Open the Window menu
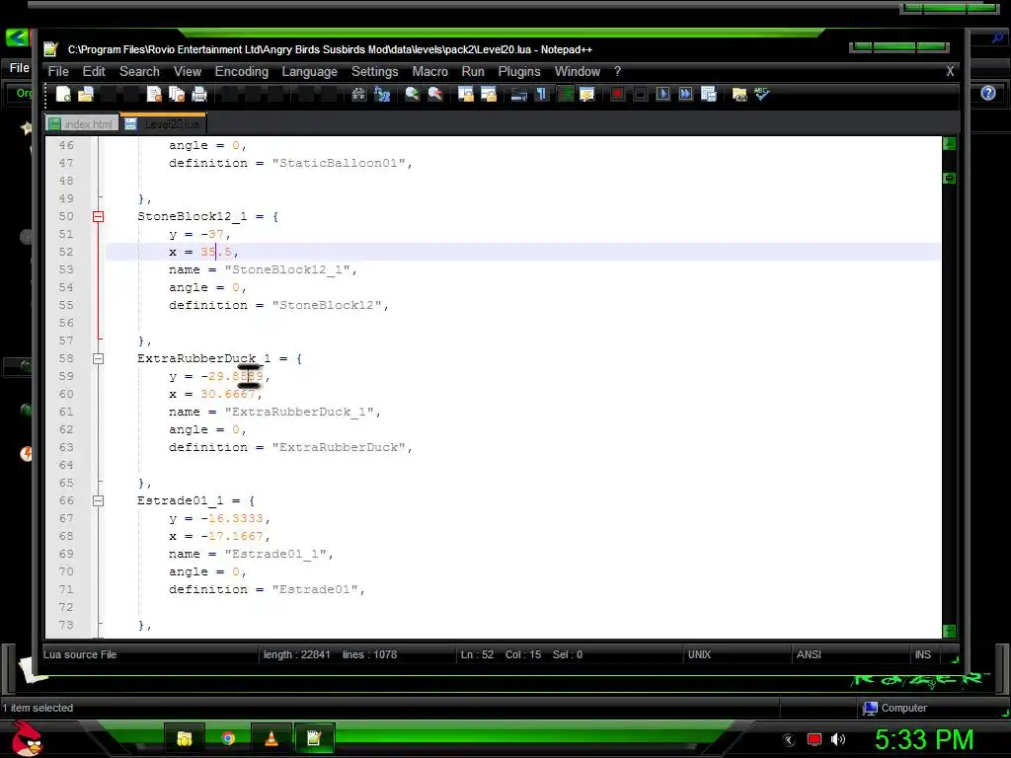Screen dimensions: 1011x758 click(x=577, y=71)
